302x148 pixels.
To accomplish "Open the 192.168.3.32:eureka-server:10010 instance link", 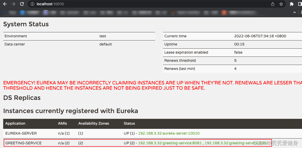I will (x=169, y=133).
